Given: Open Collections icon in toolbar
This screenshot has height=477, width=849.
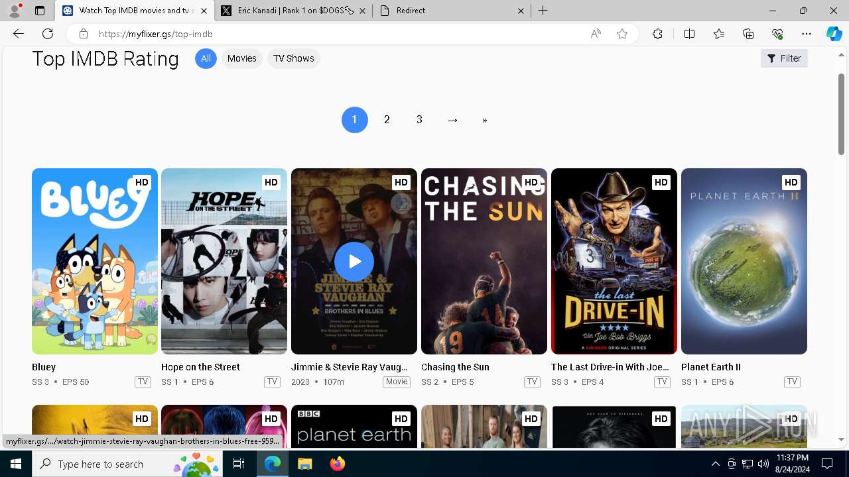Looking at the screenshot, I should (x=748, y=34).
